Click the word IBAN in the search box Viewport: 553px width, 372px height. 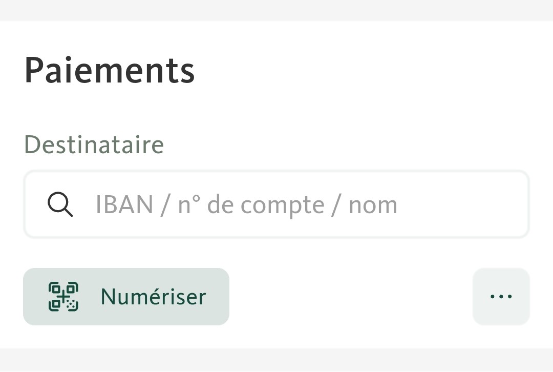(x=124, y=205)
